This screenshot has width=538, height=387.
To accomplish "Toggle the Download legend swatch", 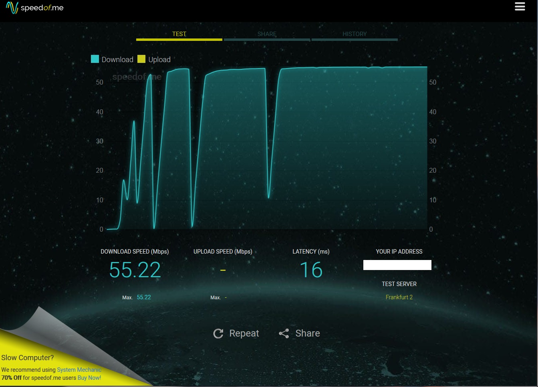I will point(95,59).
